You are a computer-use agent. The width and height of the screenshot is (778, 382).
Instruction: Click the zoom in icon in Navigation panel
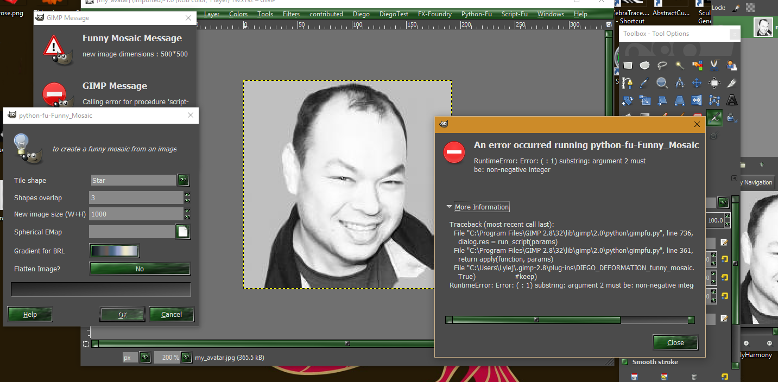(x=747, y=343)
